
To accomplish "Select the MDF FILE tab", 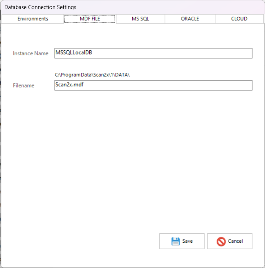I will [x=90, y=19].
